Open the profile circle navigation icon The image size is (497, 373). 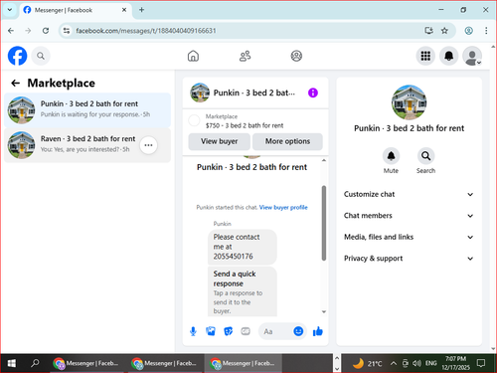coord(296,56)
